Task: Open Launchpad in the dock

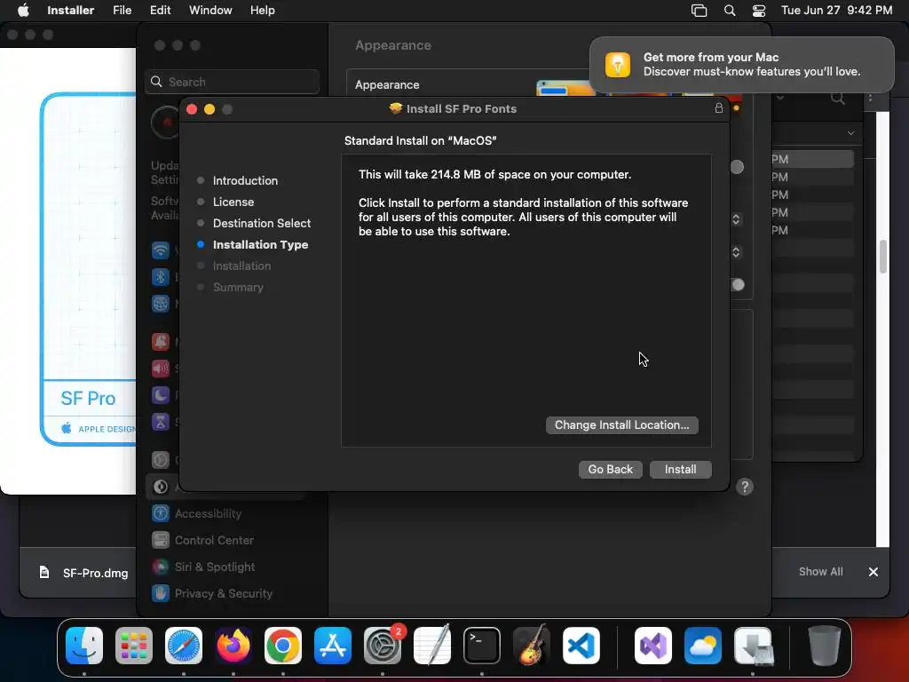Action: click(x=134, y=646)
